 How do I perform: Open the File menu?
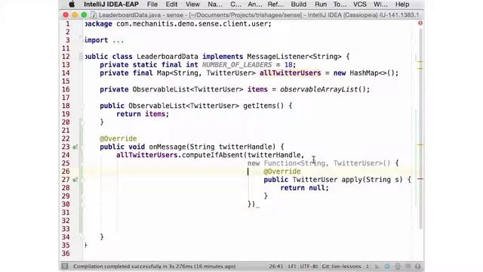[152, 5]
